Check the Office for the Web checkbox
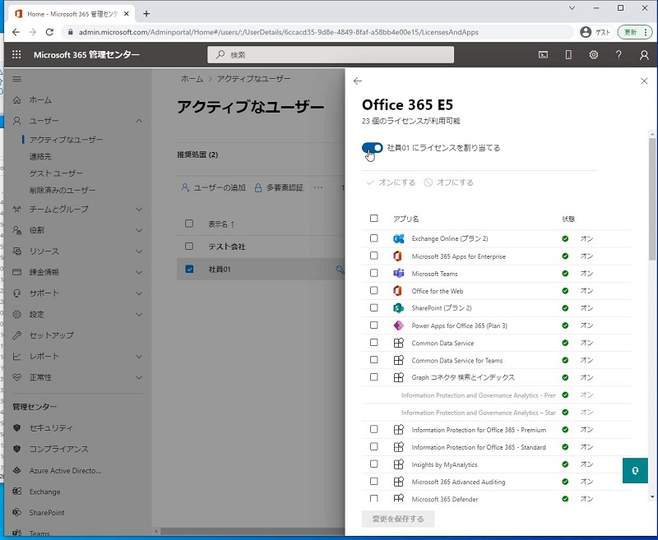 pos(374,290)
